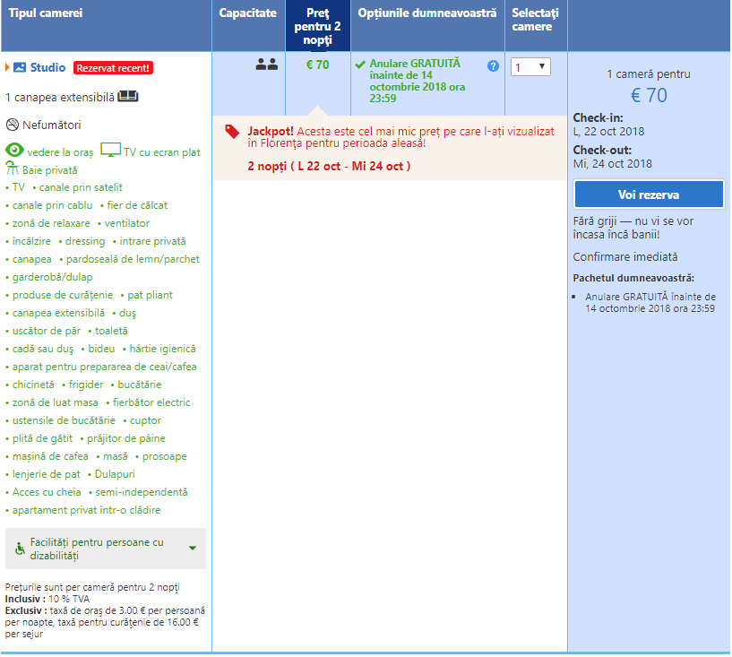Click the green checkmark by Anulare GRATUITĂ
Viewport: 732px width, 657px height.
(360, 65)
